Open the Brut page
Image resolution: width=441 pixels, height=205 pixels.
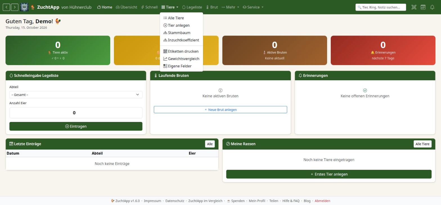(x=212, y=7)
